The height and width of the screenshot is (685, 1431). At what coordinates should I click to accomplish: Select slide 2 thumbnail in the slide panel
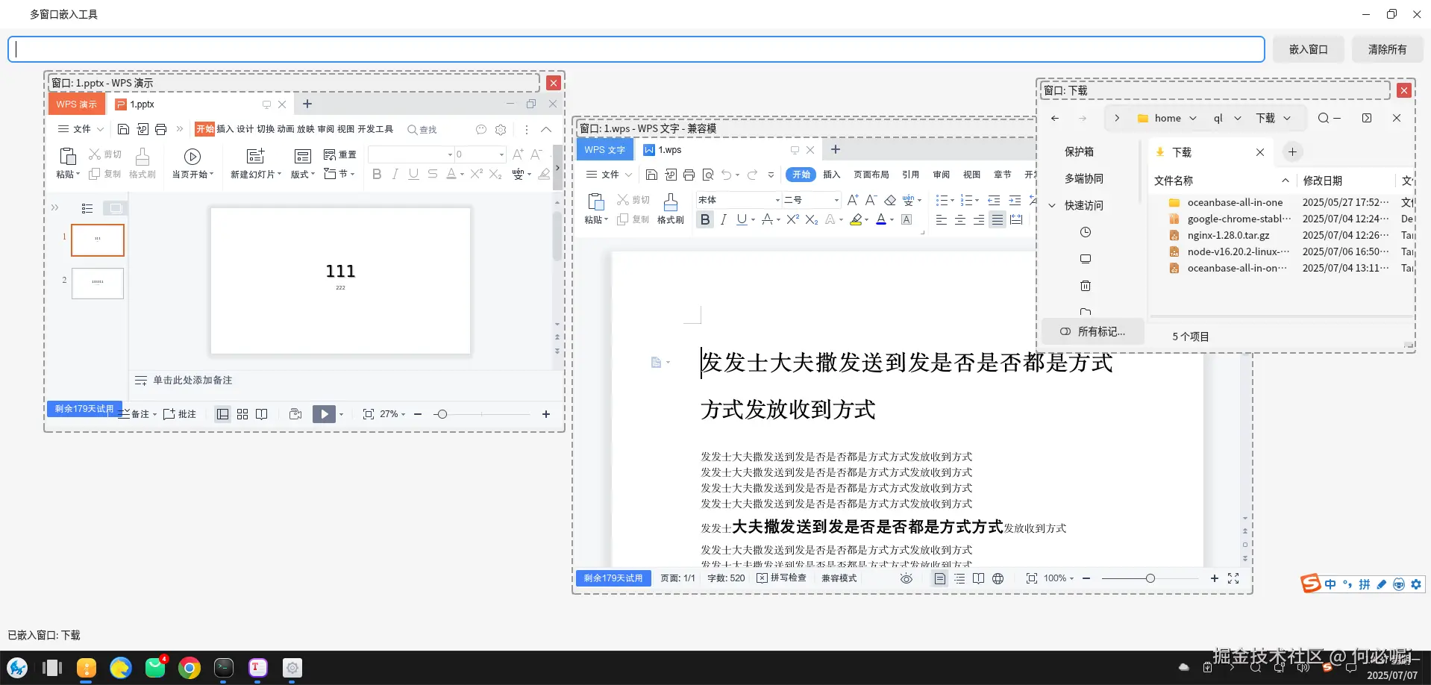97,284
